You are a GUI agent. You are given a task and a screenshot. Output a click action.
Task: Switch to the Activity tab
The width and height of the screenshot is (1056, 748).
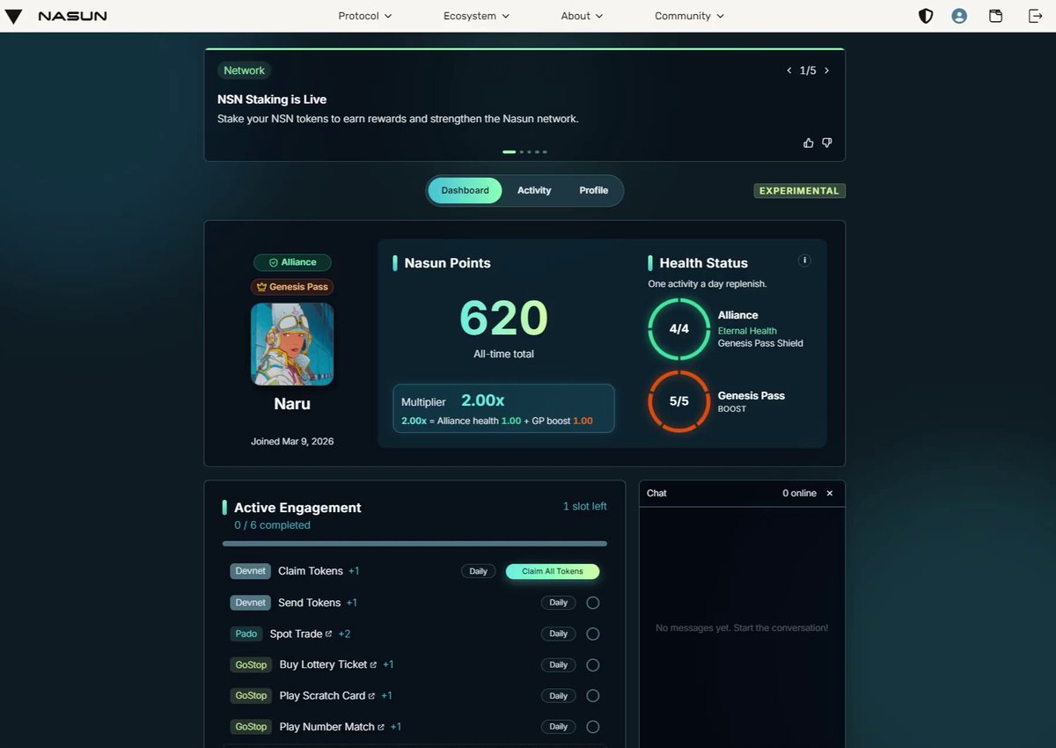pos(534,191)
